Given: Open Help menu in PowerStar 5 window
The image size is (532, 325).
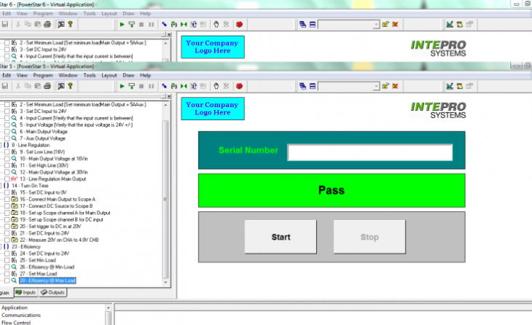Looking at the screenshot, I should coord(145,75).
